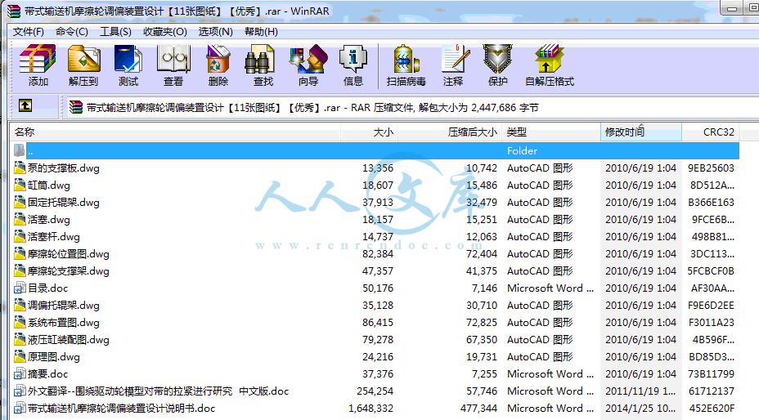Open the 帮助(H) menu
The height and width of the screenshot is (420, 759).
point(261,32)
